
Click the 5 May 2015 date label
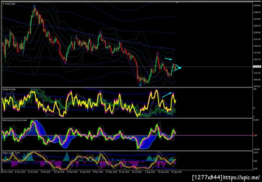click(x=97, y=172)
